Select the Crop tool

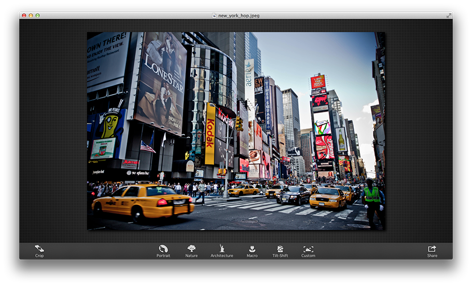pyautogui.click(x=39, y=251)
